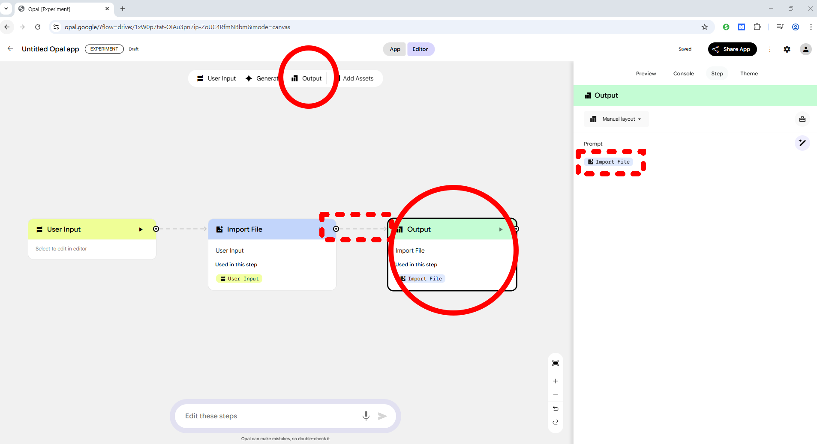817x444 pixels.
Task: Open the Manual layout dropdown
Action: click(x=616, y=119)
